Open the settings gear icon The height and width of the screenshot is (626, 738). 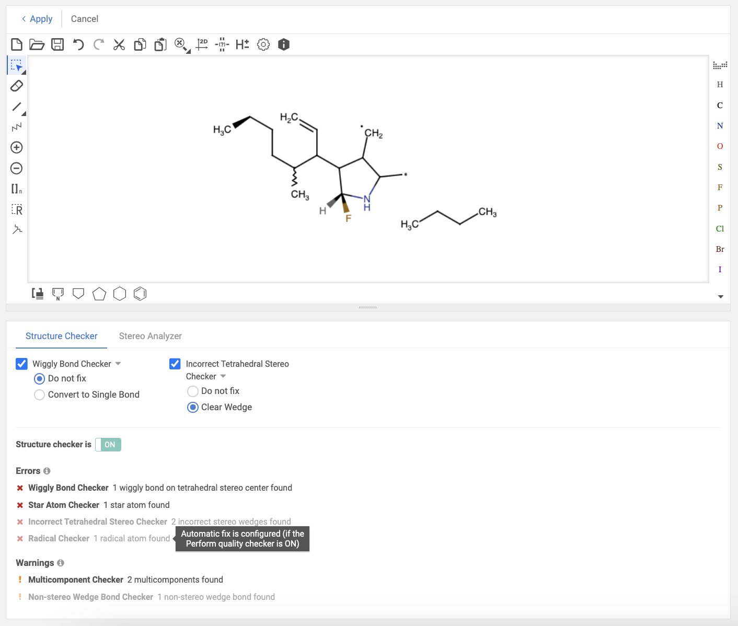(x=263, y=44)
